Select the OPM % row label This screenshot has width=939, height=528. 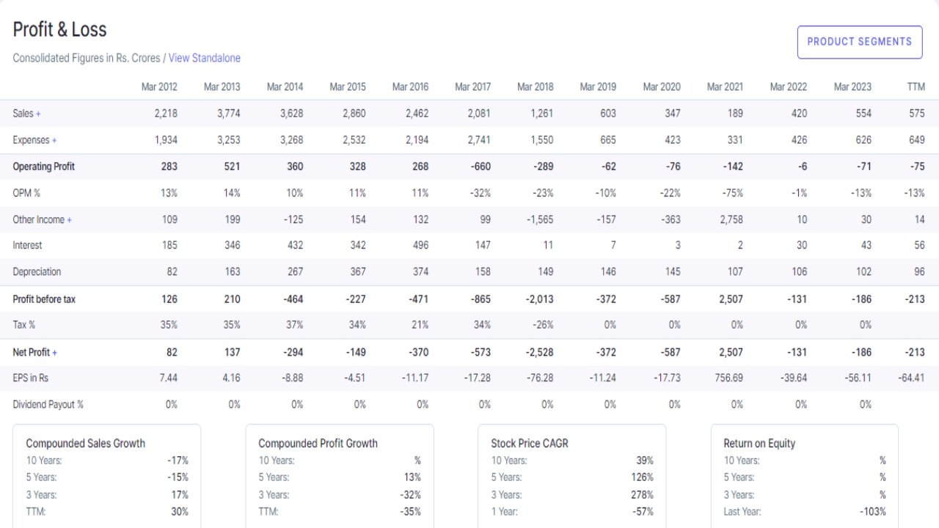26,193
